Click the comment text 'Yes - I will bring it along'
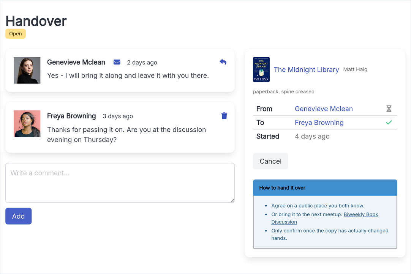The width and height of the screenshot is (411, 274). [128, 76]
